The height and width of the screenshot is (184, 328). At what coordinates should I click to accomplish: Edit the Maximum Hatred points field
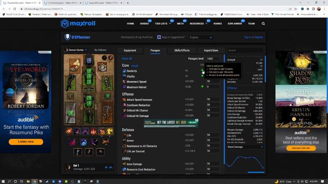point(213,86)
